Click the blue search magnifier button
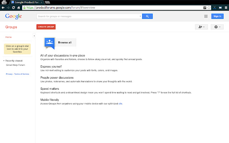229x143 pixels. pyautogui.click(x=147, y=16)
